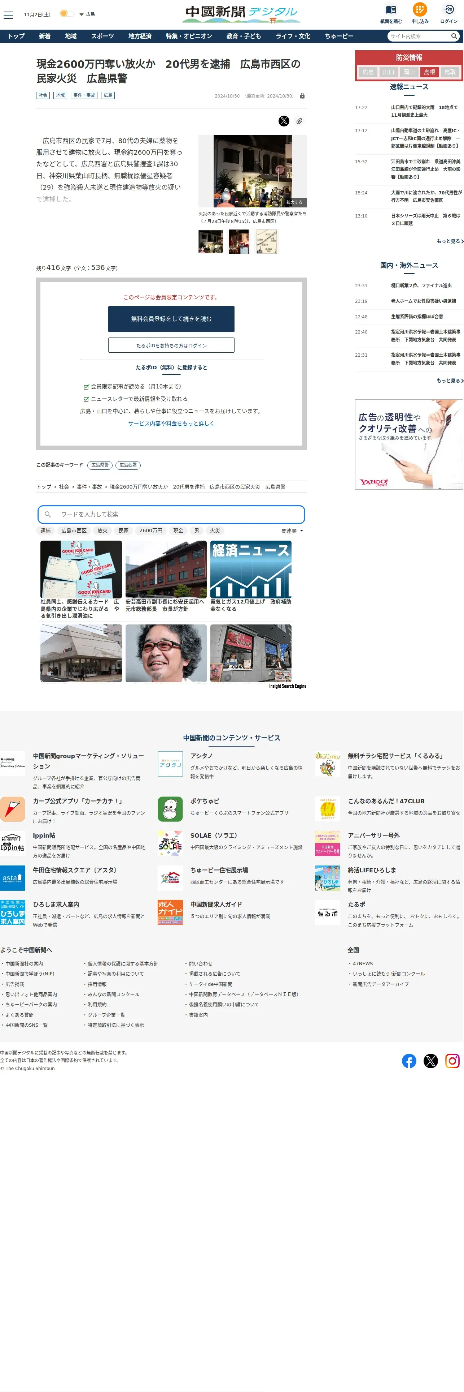Open the たるポ service icon
Screen dimensions: 464x1392
328,912
